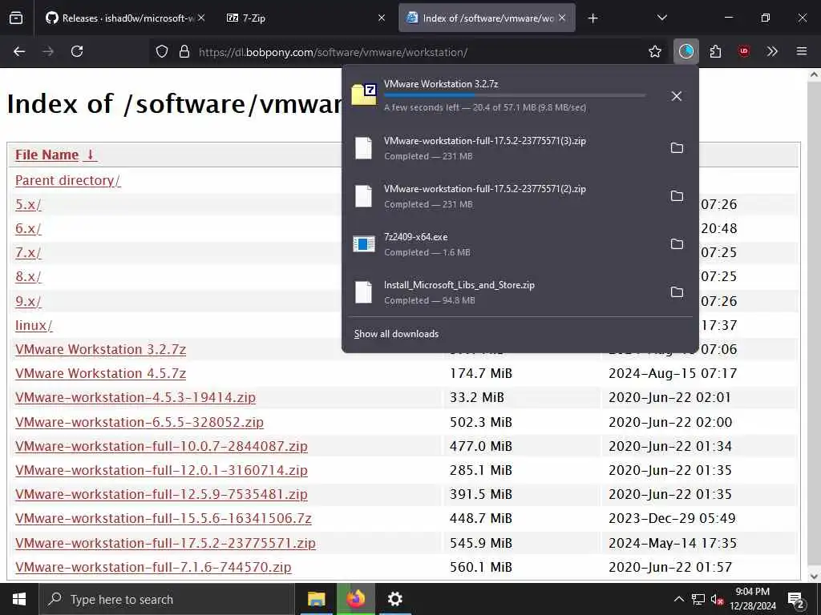Open the 9.x/ folder link
Viewport: 821px width, 615px height.
pyautogui.click(x=28, y=301)
